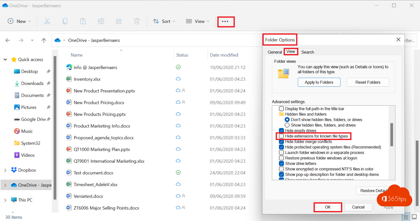Open the See more ellipsis menu
420x221 pixels.
(226, 21)
